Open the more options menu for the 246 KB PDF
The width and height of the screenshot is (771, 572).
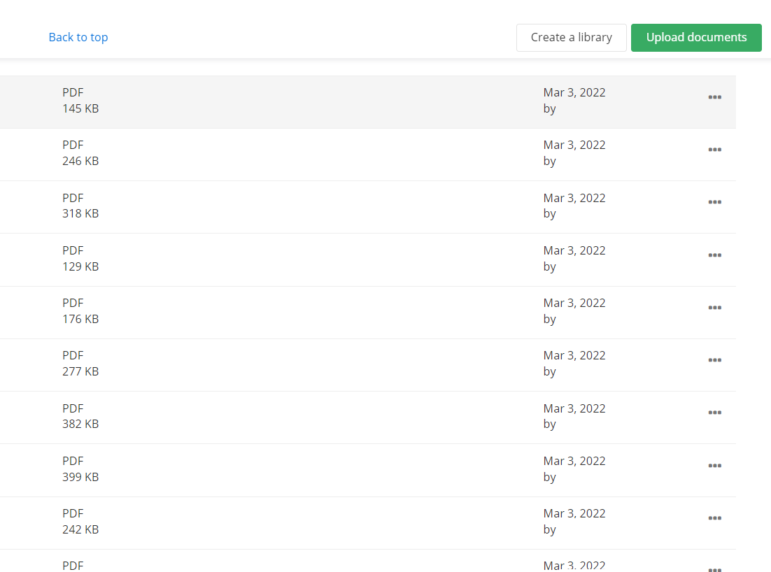(714, 150)
